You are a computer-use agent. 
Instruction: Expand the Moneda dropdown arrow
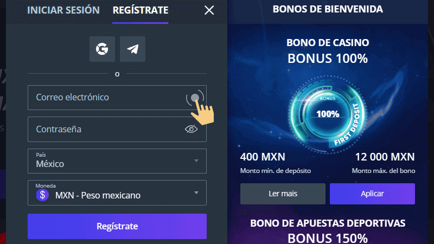pos(196,192)
